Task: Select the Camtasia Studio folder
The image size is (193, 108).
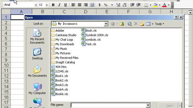Action: pos(64,35)
